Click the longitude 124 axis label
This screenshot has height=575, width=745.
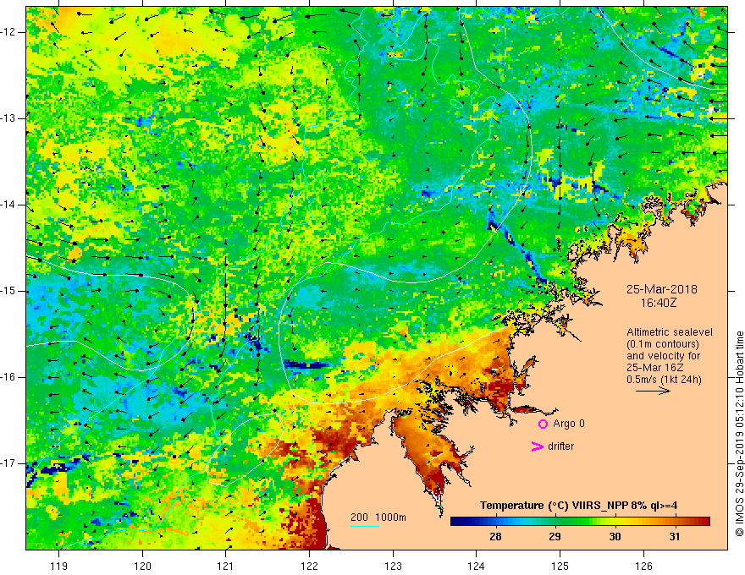[476, 566]
